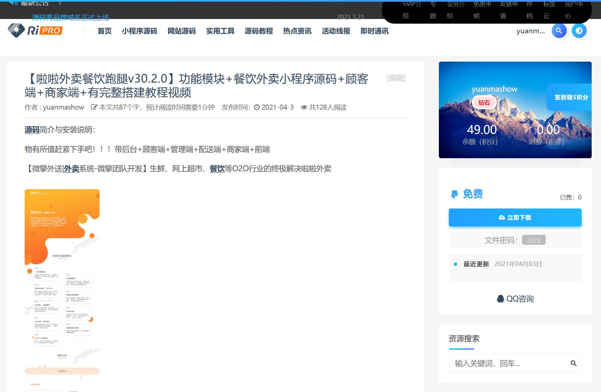This screenshot has height=392, width=601.
Task: Click the article title heading
Action: pyautogui.click(x=196, y=86)
